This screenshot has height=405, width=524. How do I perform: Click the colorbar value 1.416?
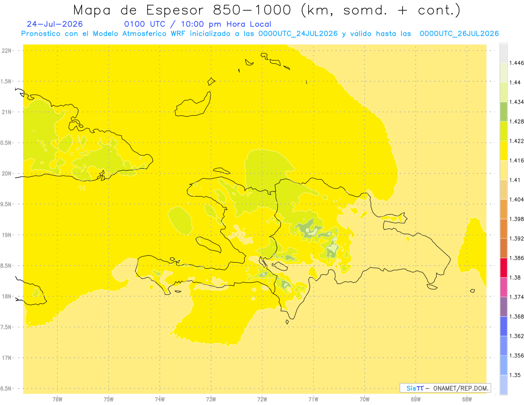(516, 160)
